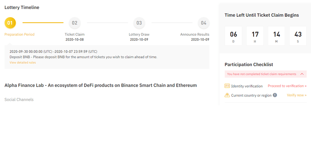
Task: Click the country or region location icon
Action: click(x=227, y=95)
